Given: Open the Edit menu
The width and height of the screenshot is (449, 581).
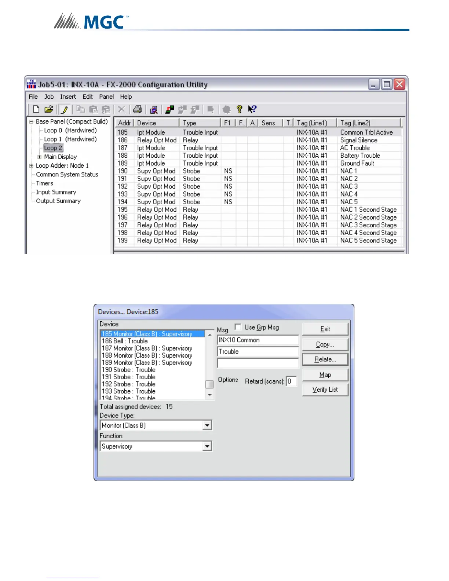Looking at the screenshot, I should (88, 96).
